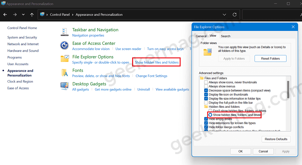The image size is (302, 165).
Task: Refresh the Control Panel page
Action: pyautogui.click(x=234, y=15)
